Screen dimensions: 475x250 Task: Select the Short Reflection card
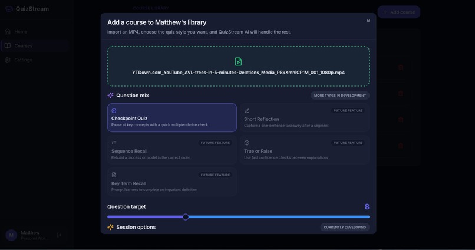[x=305, y=118]
